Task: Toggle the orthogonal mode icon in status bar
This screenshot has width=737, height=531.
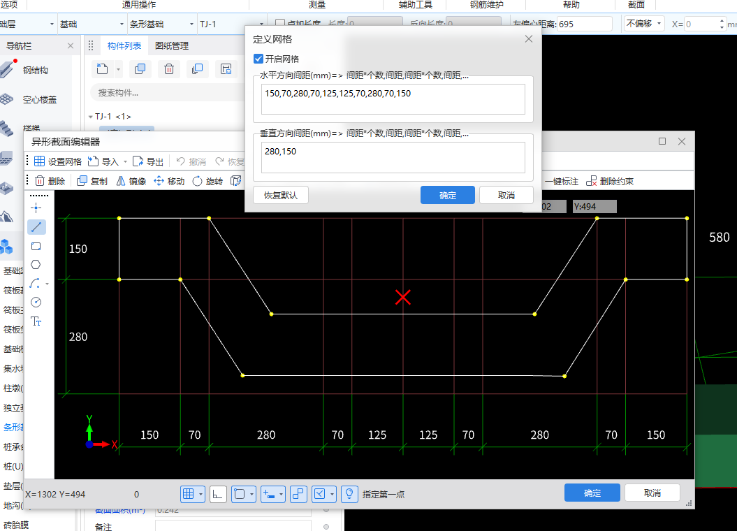Action: click(218, 494)
